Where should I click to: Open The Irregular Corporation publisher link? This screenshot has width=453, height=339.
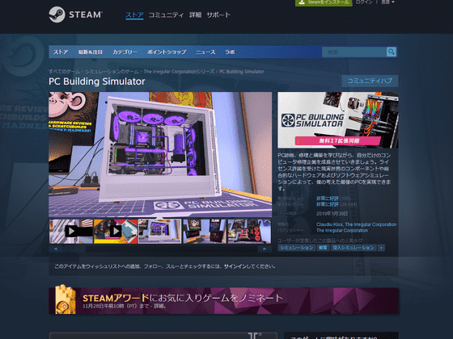[x=342, y=231]
